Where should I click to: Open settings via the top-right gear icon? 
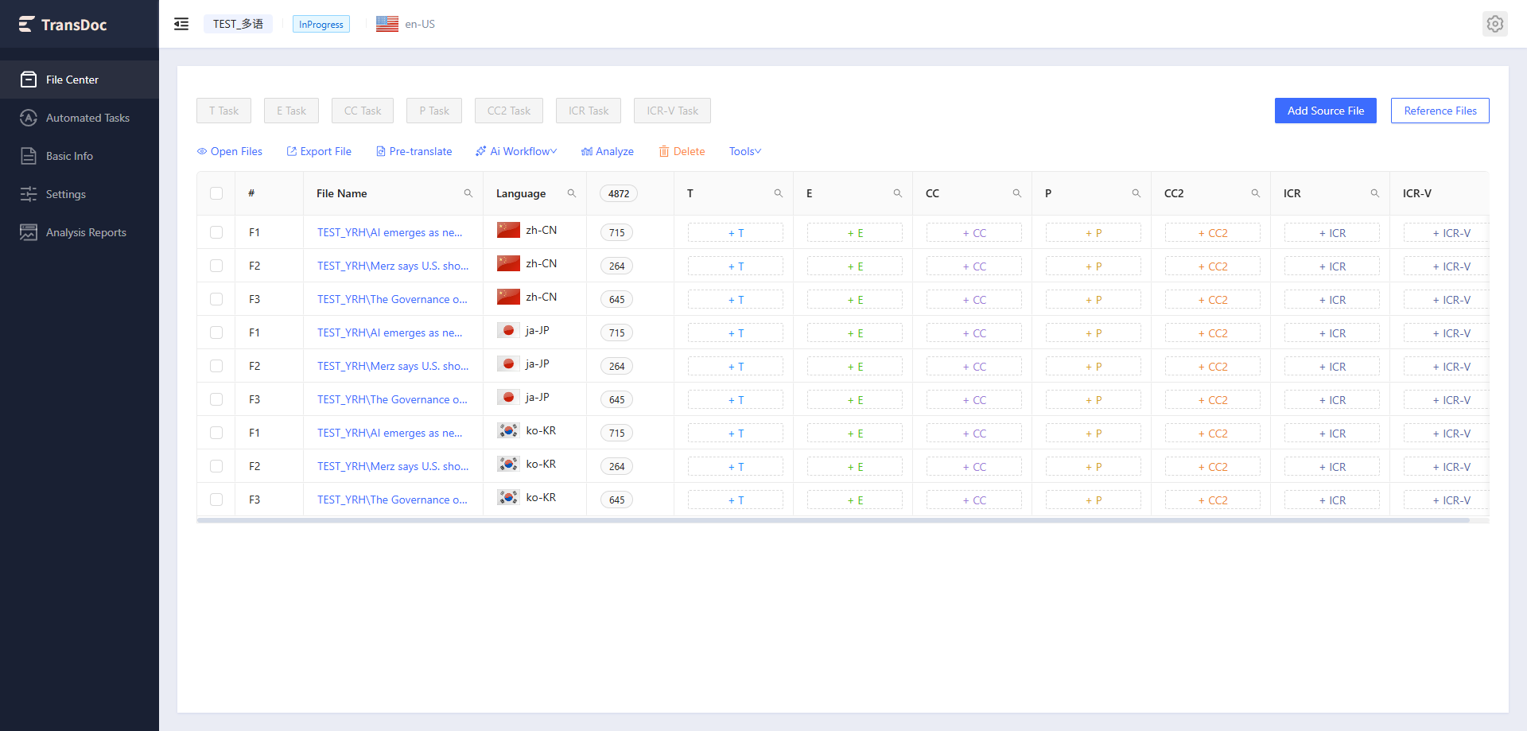[x=1495, y=24]
